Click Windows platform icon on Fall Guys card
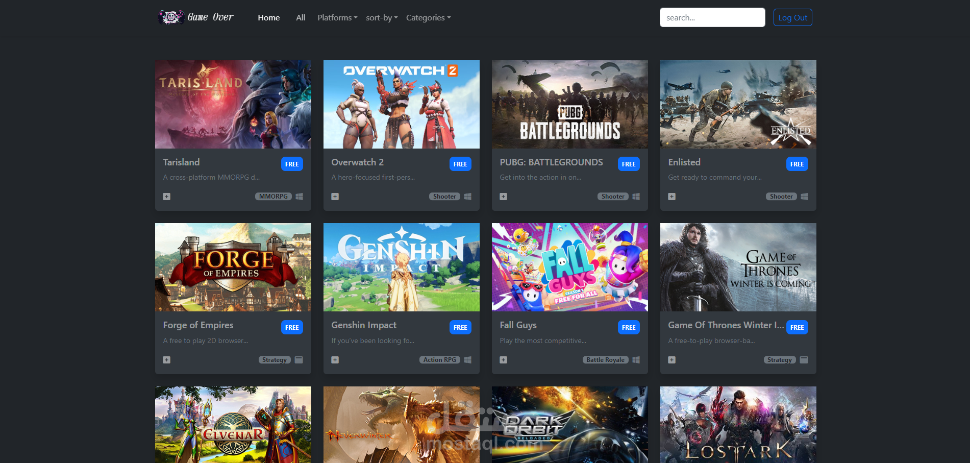Screen dimensions: 970x463 click(636, 360)
